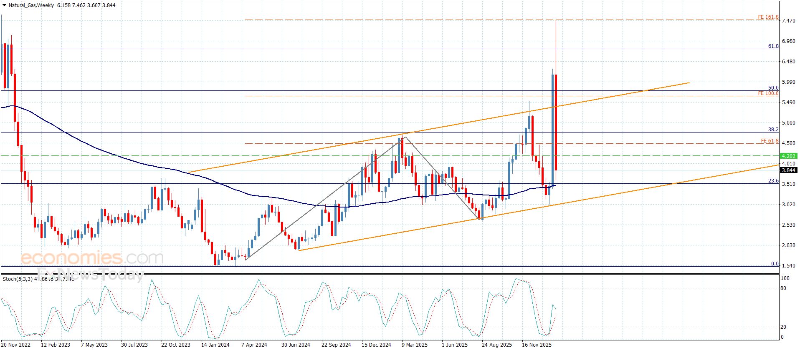Click the 14 Jan 2024 date label

(x=215, y=345)
